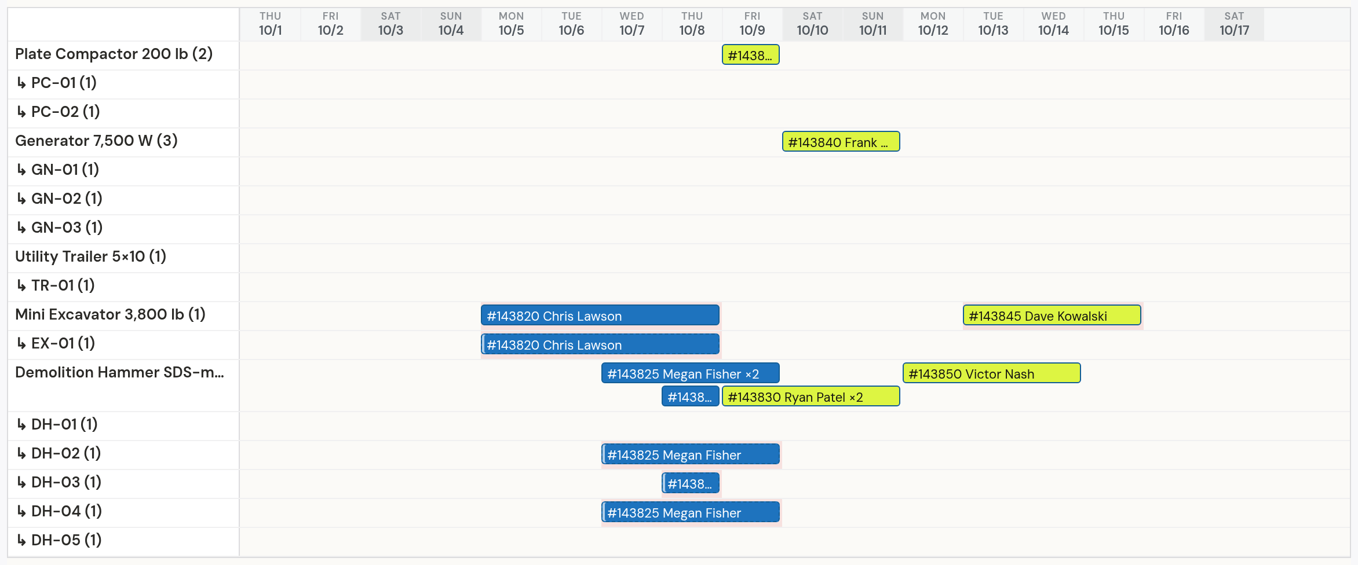Open booking #143830 Ryan Patel ×2

[811, 397]
